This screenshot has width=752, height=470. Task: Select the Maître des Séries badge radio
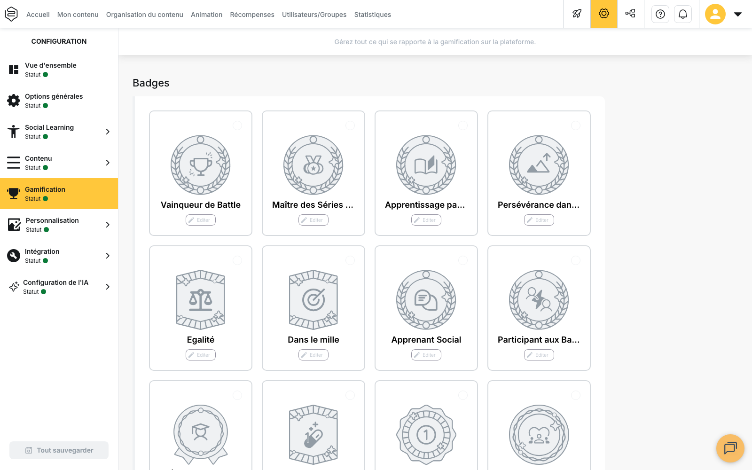click(350, 125)
